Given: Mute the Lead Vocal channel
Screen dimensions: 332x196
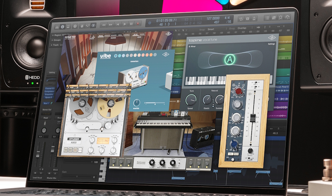Looking at the screenshot, I should pyautogui.click(x=35, y=173).
